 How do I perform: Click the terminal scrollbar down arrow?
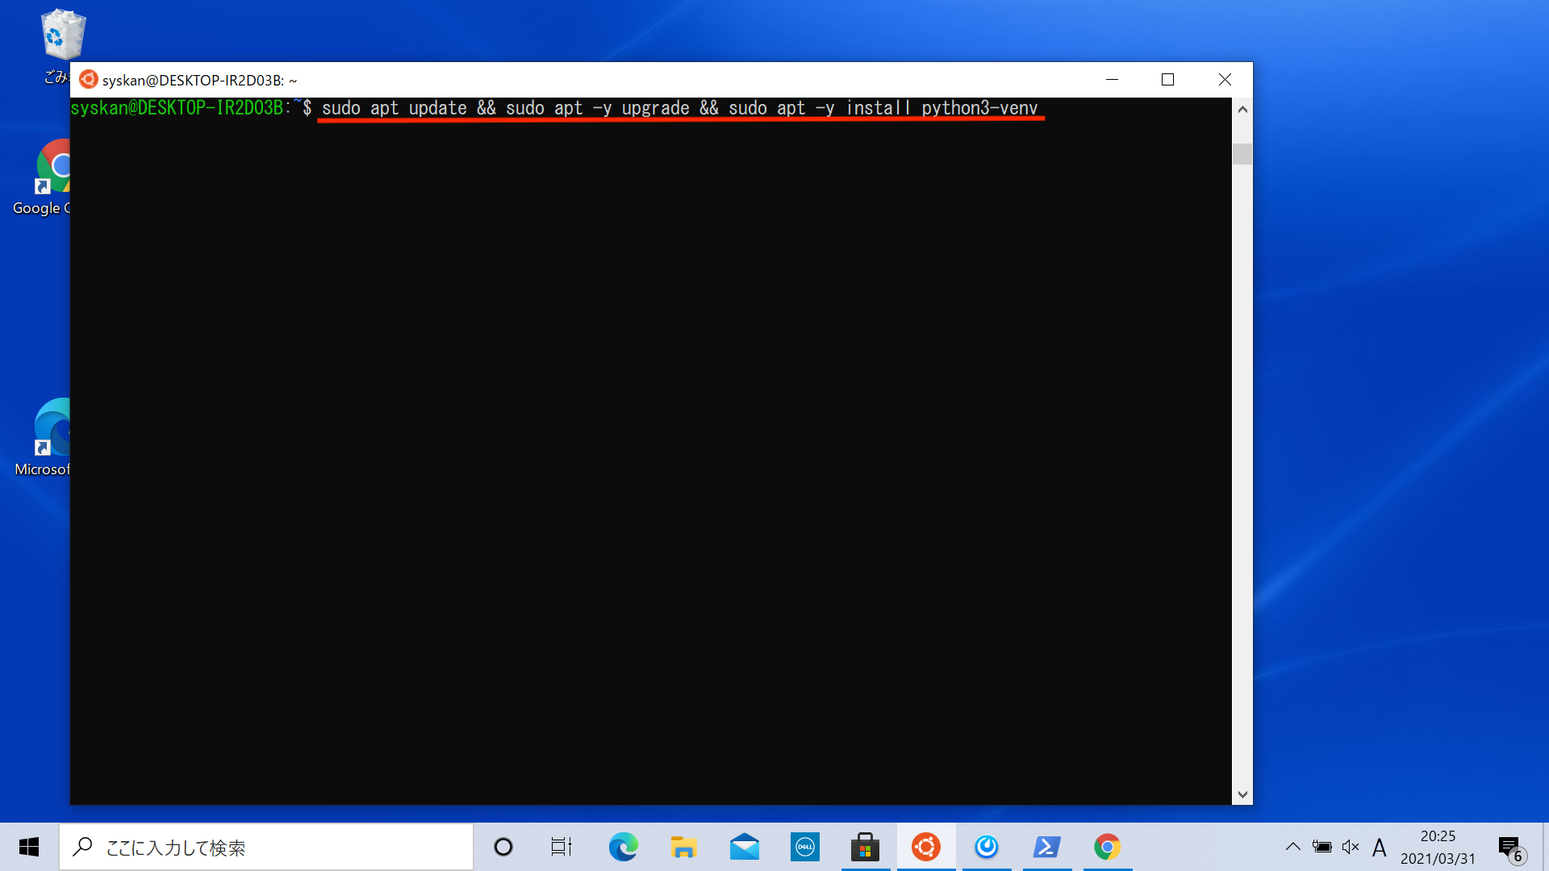point(1242,794)
